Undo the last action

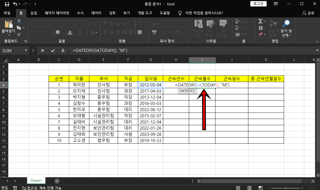coord(15,4)
